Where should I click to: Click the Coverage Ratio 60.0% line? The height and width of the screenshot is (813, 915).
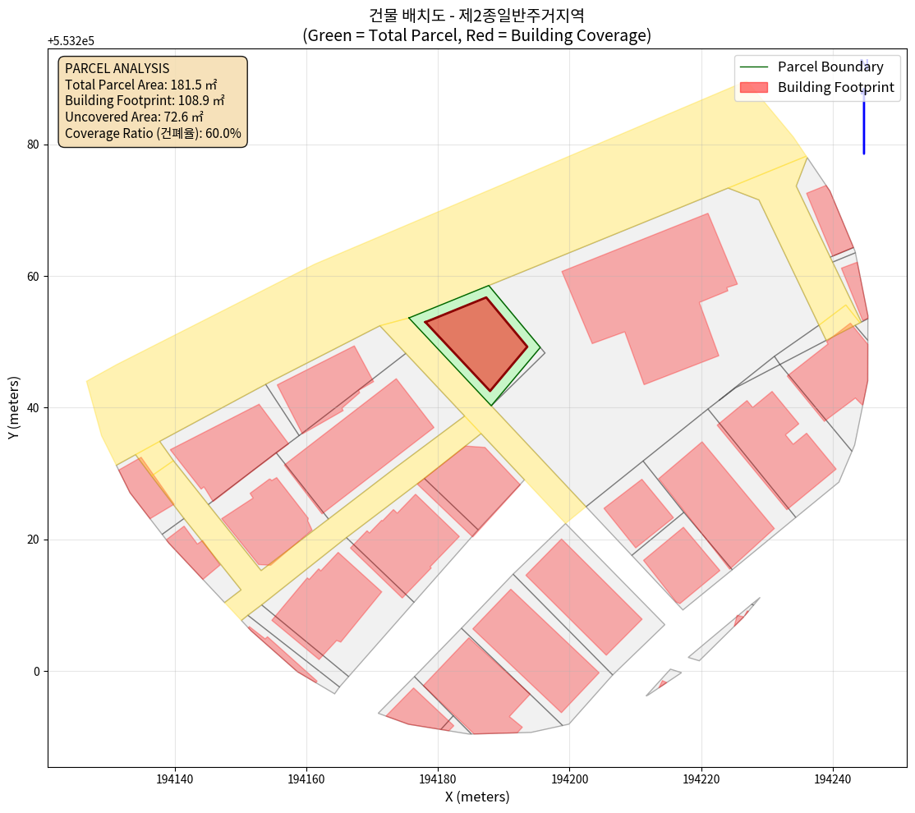[153, 133]
